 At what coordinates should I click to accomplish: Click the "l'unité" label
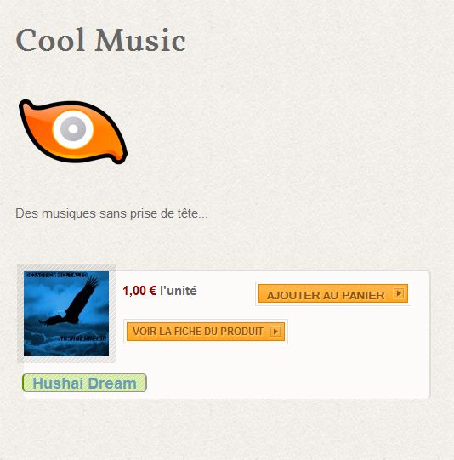click(179, 291)
